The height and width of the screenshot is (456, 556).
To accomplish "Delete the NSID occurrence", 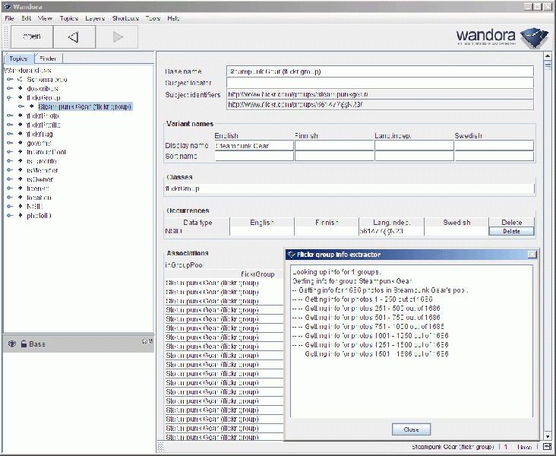I will (x=511, y=231).
